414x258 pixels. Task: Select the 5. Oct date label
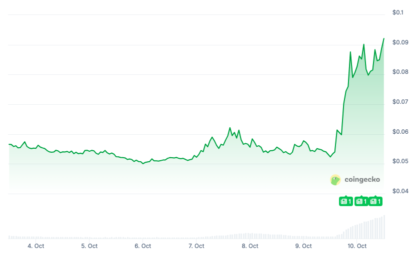click(89, 246)
